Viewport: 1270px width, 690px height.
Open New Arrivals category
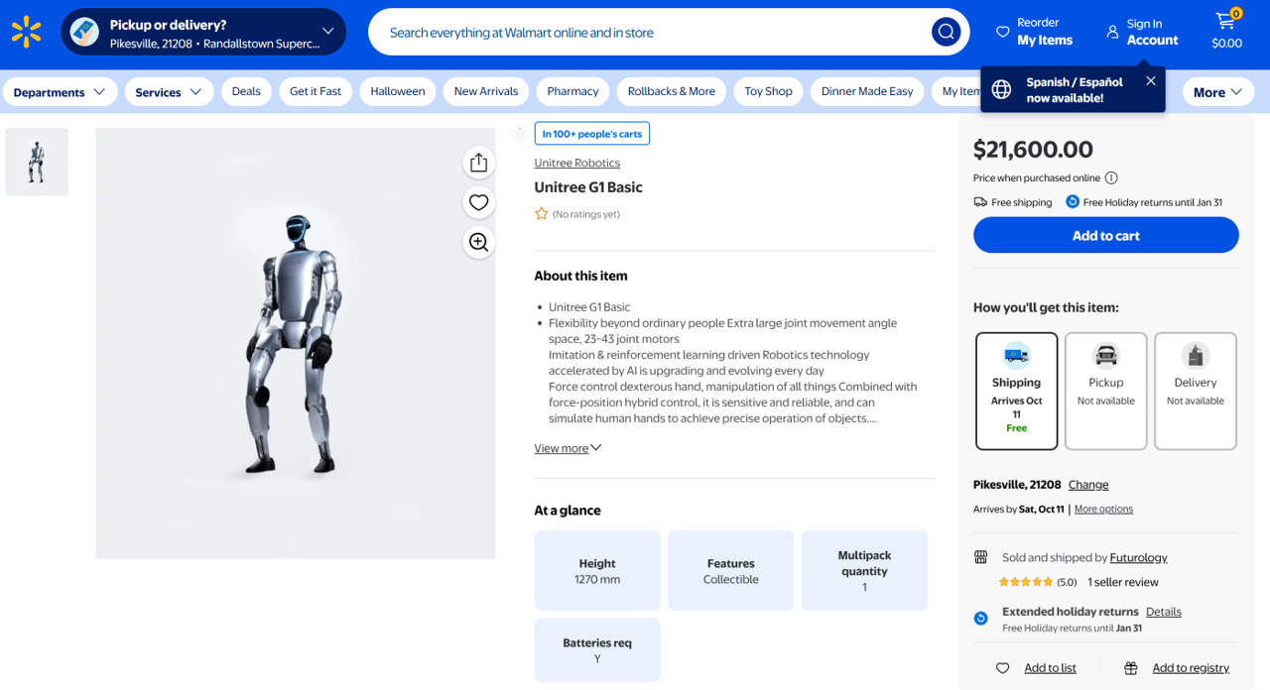coord(486,91)
